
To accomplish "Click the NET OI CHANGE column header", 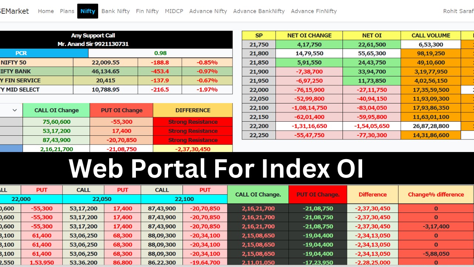I will tap(309, 36).
